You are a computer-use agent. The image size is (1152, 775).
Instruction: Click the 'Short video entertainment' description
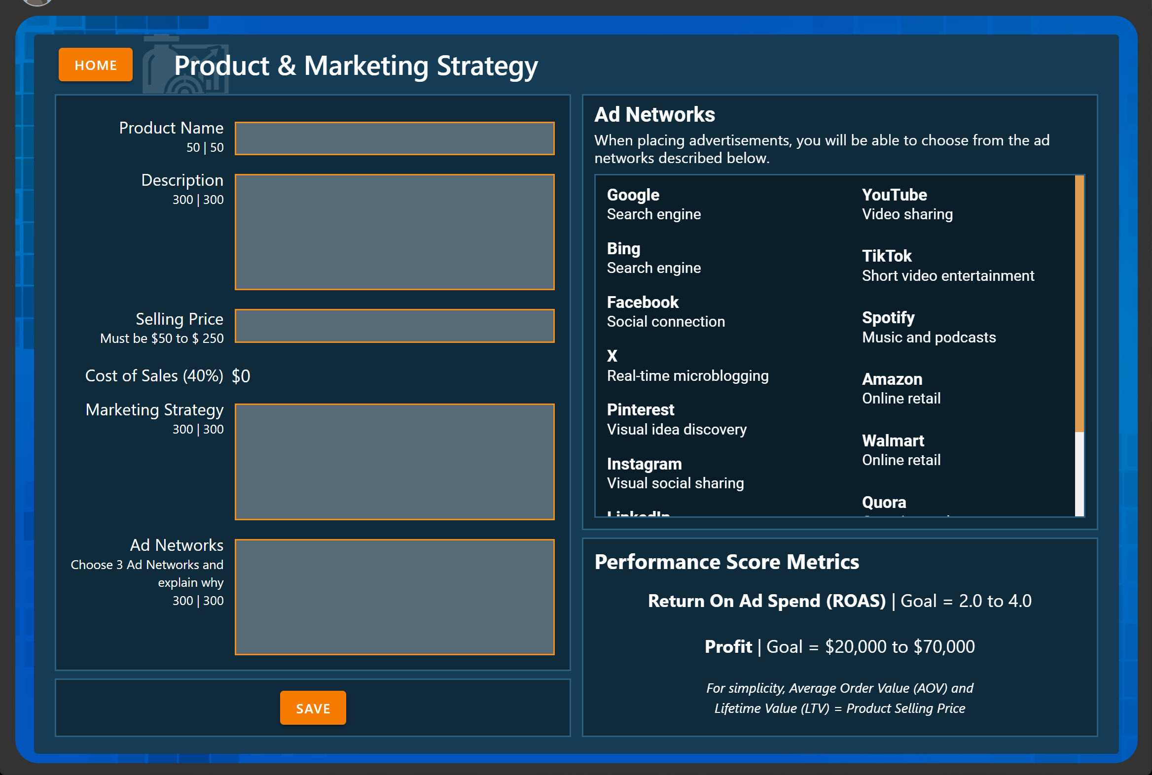tap(948, 275)
